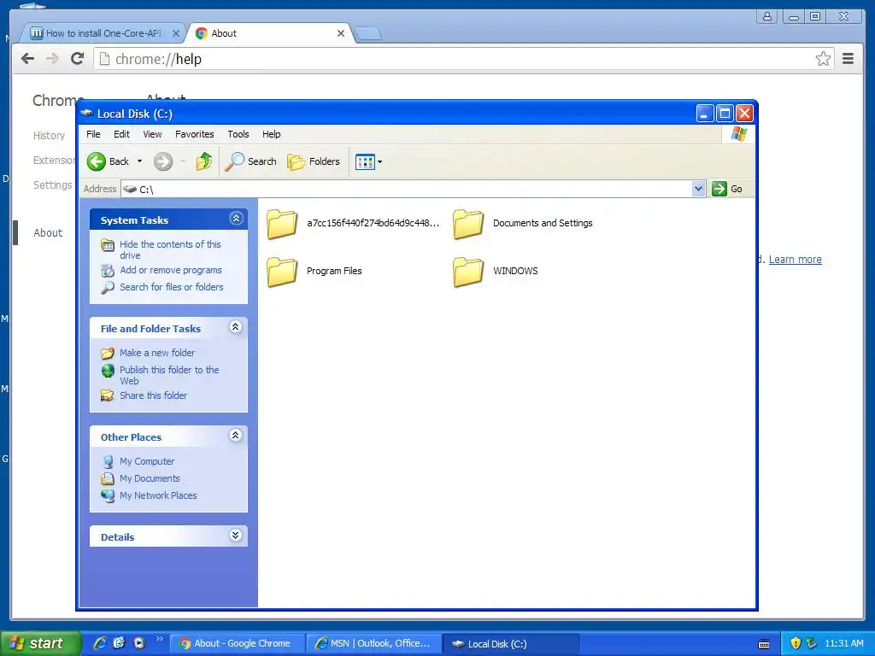Click Make a new folder

(x=157, y=353)
